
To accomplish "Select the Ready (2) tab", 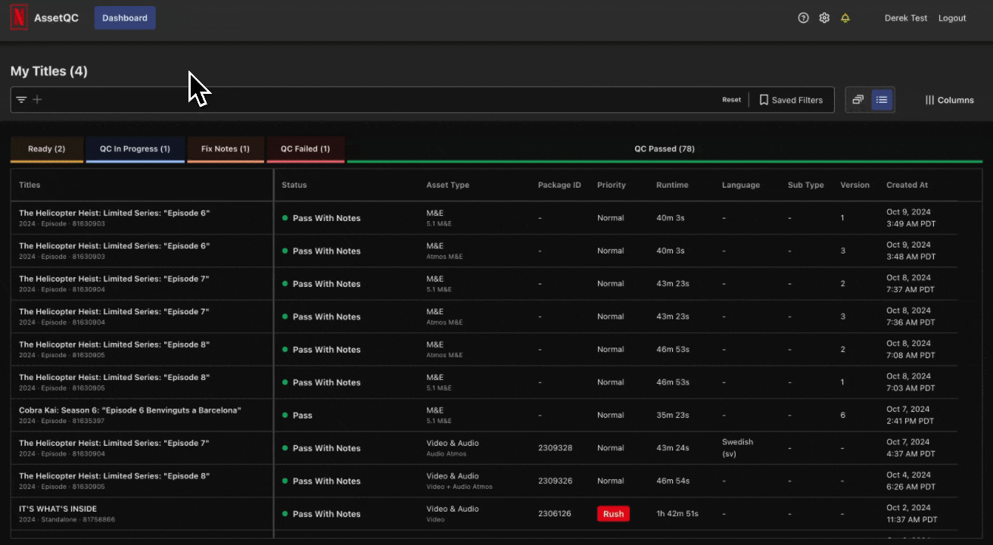I will click(x=46, y=149).
